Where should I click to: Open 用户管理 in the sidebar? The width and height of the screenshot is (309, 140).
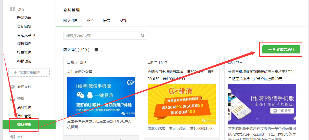(x=24, y=116)
